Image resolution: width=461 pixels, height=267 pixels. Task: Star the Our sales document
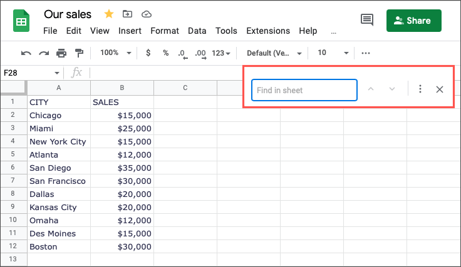108,14
